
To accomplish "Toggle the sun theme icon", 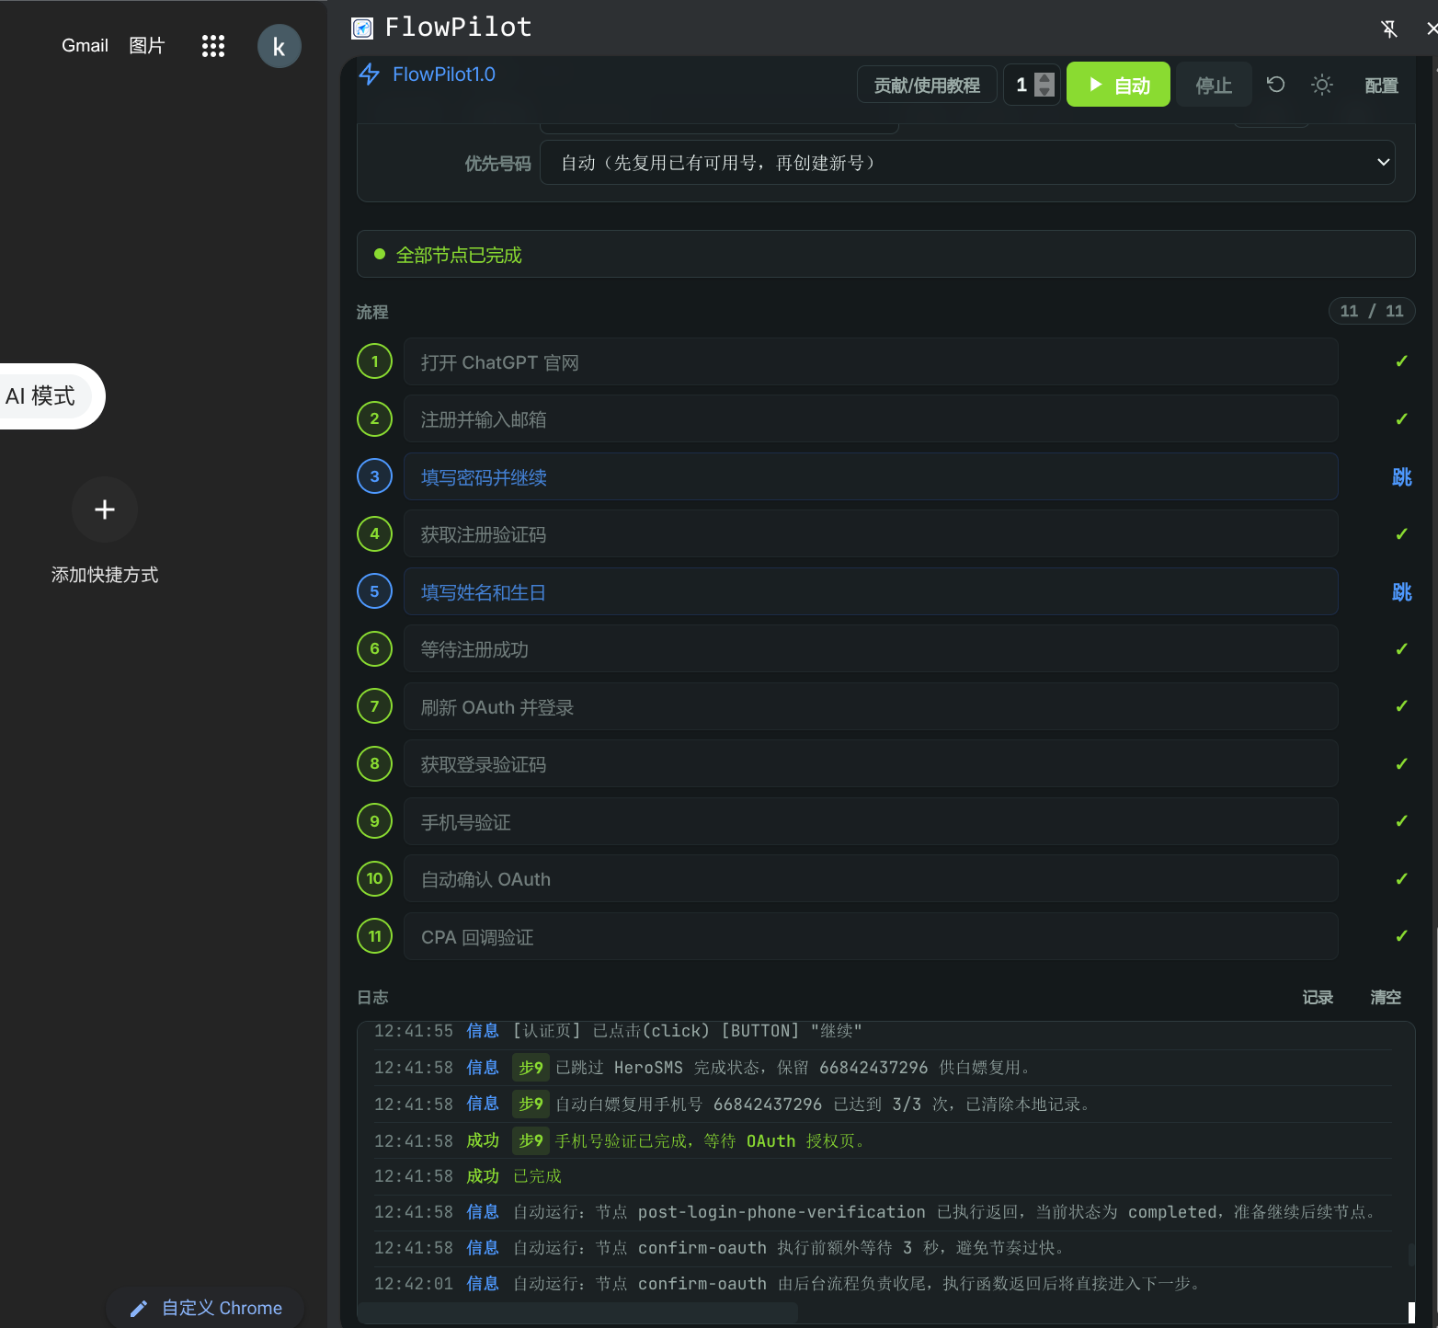I will 1322,85.
